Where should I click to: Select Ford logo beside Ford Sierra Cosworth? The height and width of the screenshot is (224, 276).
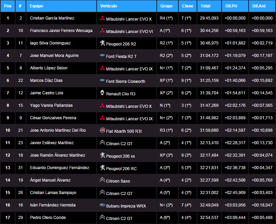point(102,80)
